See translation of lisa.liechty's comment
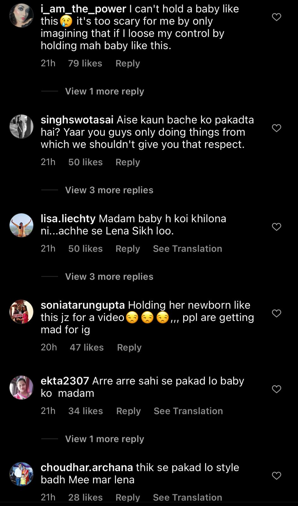This screenshot has width=298, height=506. point(188,249)
